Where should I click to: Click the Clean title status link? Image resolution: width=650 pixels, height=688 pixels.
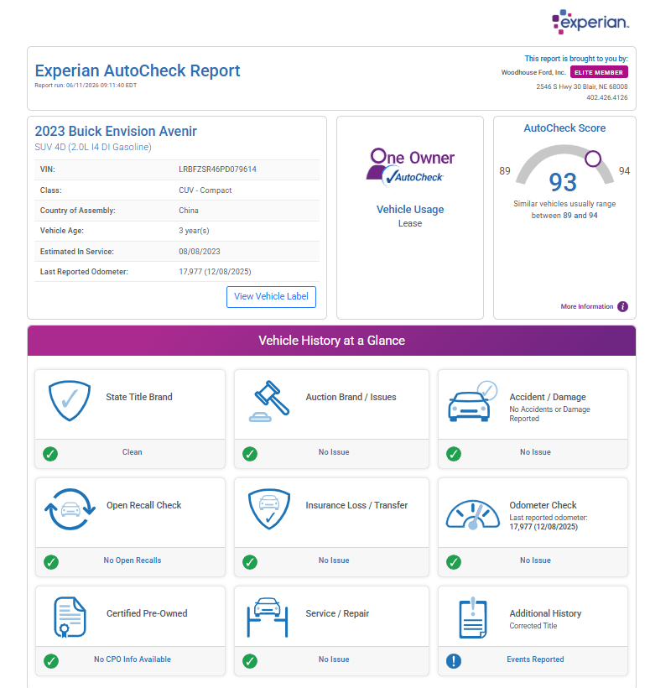click(x=132, y=452)
